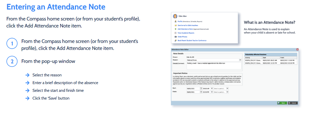The image size is (309, 117).
Task: Click the Order Photos camera icon
Action: 175,37
